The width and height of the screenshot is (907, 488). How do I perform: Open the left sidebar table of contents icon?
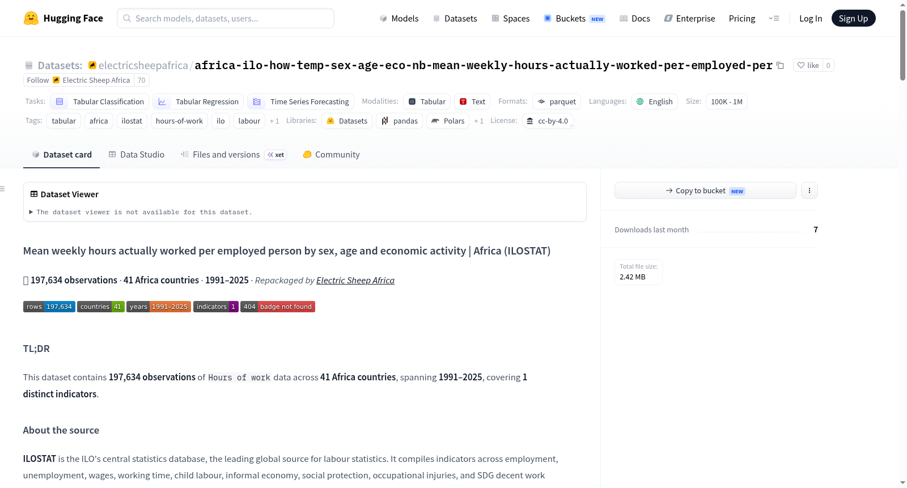pos(3,189)
